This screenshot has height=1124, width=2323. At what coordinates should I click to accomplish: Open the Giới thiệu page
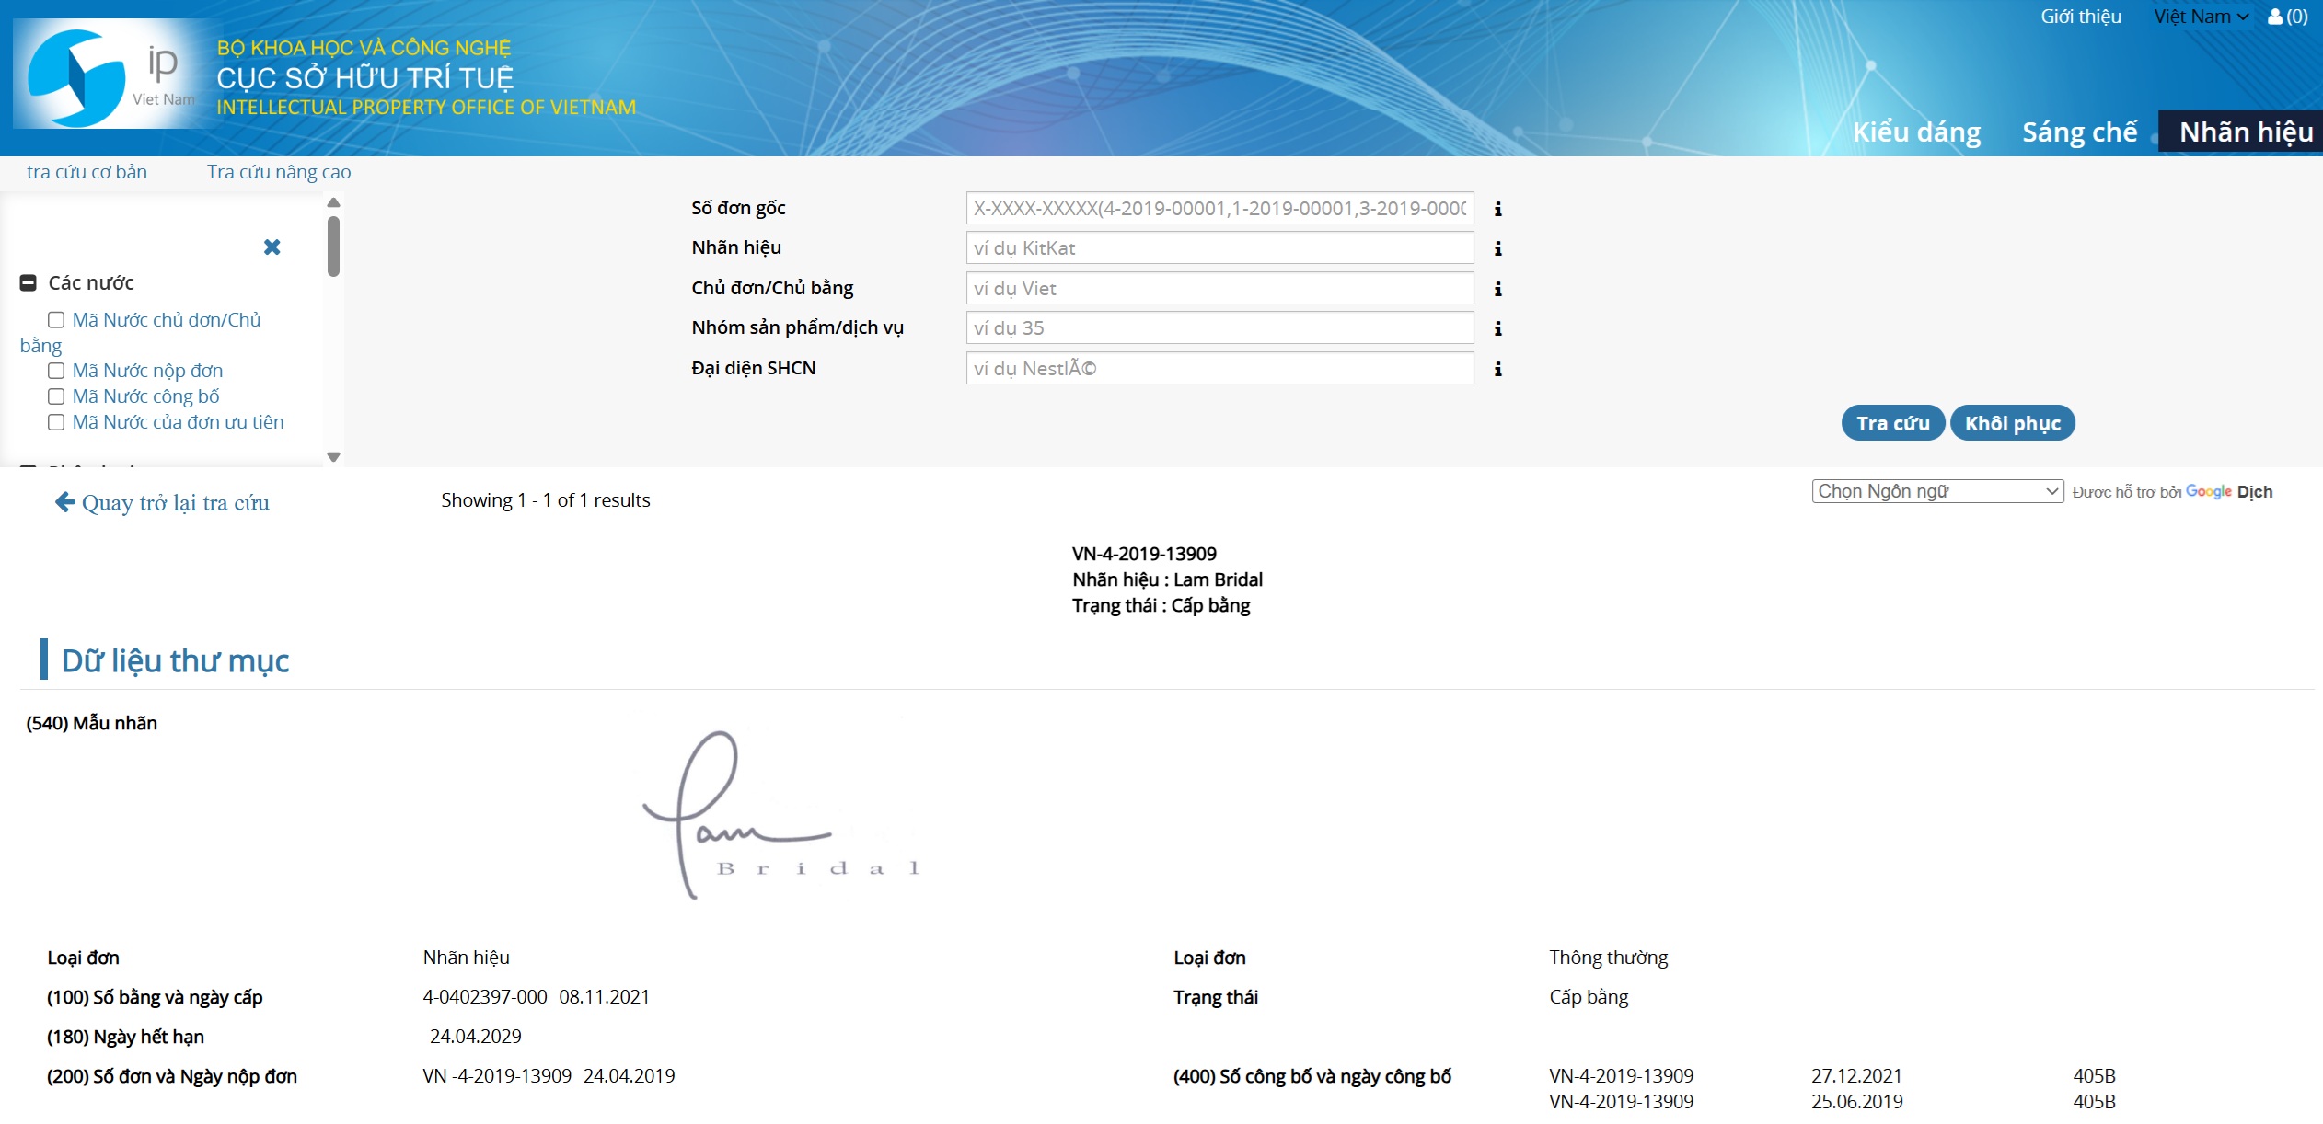pyautogui.click(x=2081, y=17)
